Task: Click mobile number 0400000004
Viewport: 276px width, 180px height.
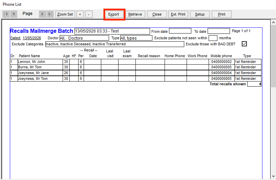Action: tap(221, 73)
